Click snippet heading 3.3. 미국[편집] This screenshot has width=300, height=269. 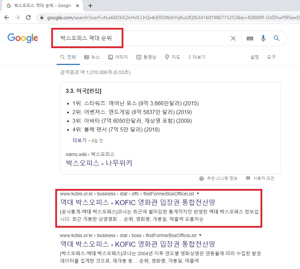click(83, 91)
